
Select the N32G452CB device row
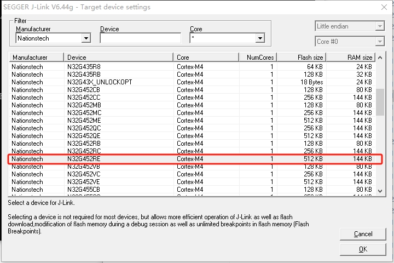(x=193, y=90)
